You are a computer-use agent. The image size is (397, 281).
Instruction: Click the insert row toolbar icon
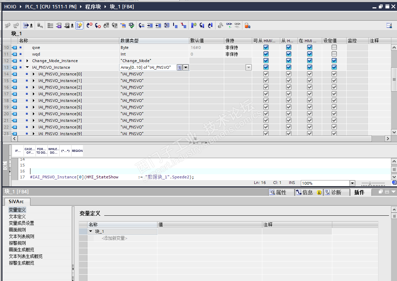(x=8, y=25)
